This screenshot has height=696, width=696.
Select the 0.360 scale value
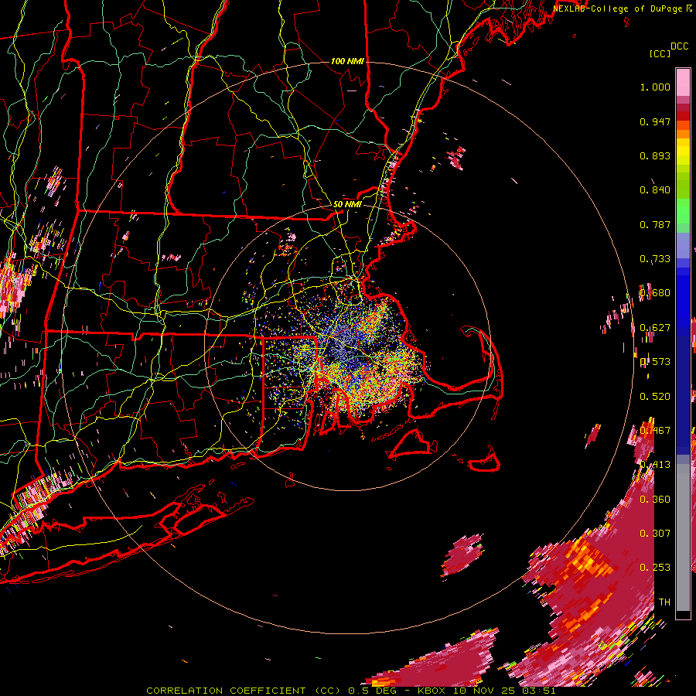655,500
